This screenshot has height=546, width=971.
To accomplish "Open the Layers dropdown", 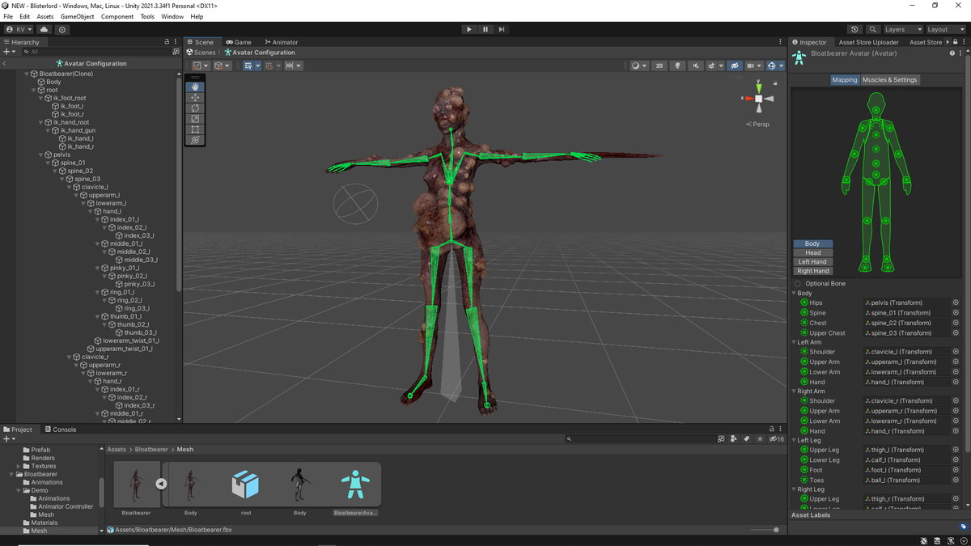I will (x=901, y=29).
